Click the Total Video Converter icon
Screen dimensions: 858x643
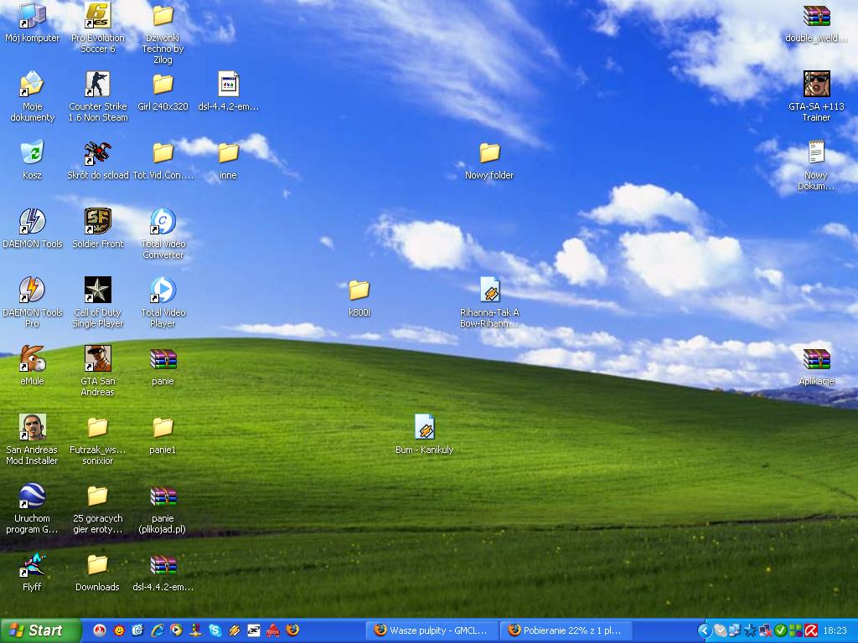coord(163,222)
